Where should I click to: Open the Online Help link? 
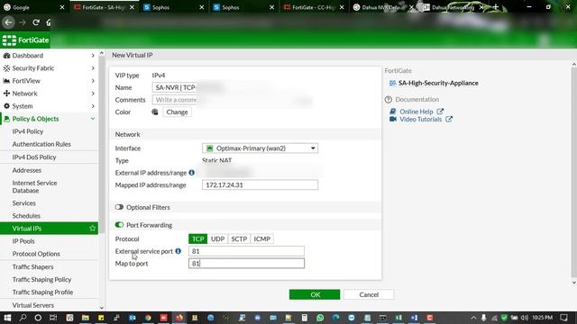(417, 112)
